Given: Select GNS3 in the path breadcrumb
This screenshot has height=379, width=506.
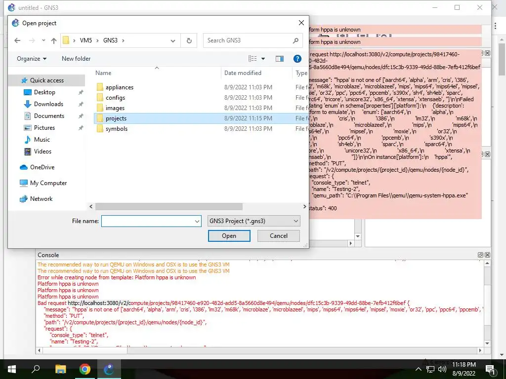Looking at the screenshot, I should pos(110,40).
